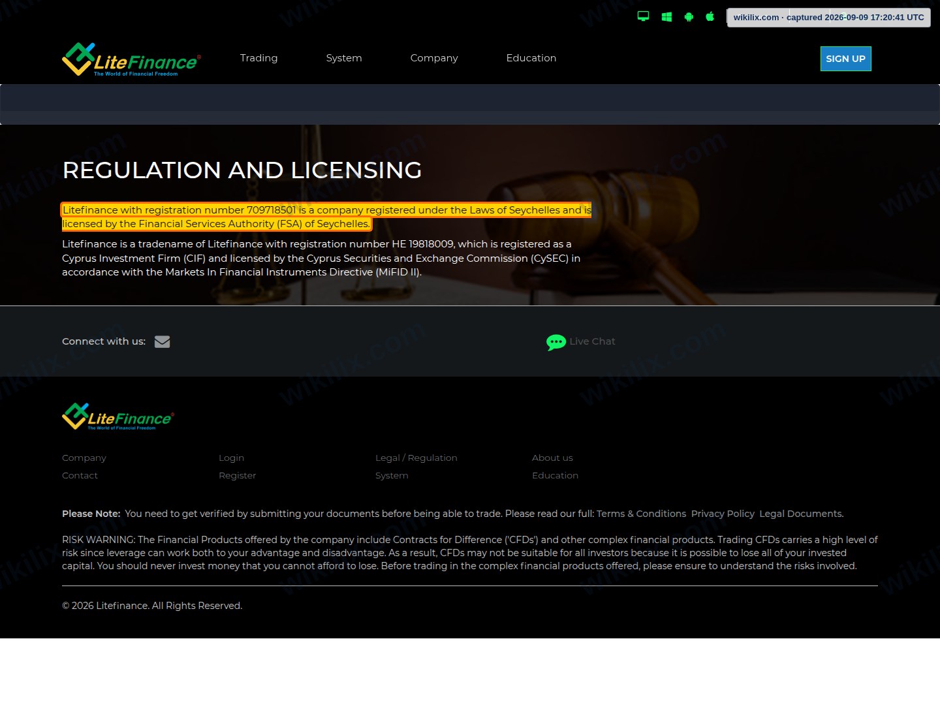Click the desktop platform monitor icon
940x718 pixels.
643,16
